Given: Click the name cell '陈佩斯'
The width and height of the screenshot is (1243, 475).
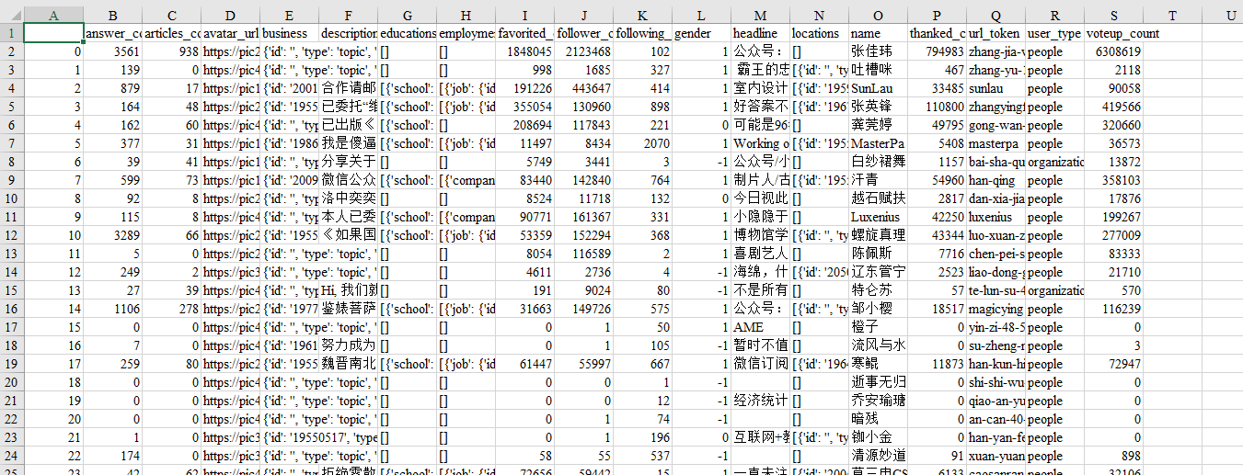Looking at the screenshot, I should (x=879, y=254).
